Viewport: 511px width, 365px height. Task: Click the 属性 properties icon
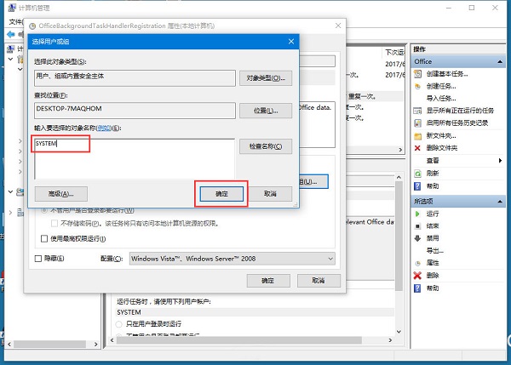tap(417, 263)
